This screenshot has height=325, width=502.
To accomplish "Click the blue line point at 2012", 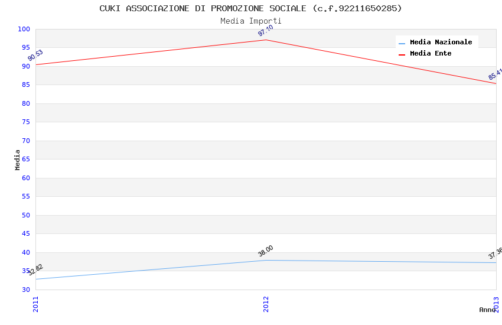I will [x=266, y=261].
